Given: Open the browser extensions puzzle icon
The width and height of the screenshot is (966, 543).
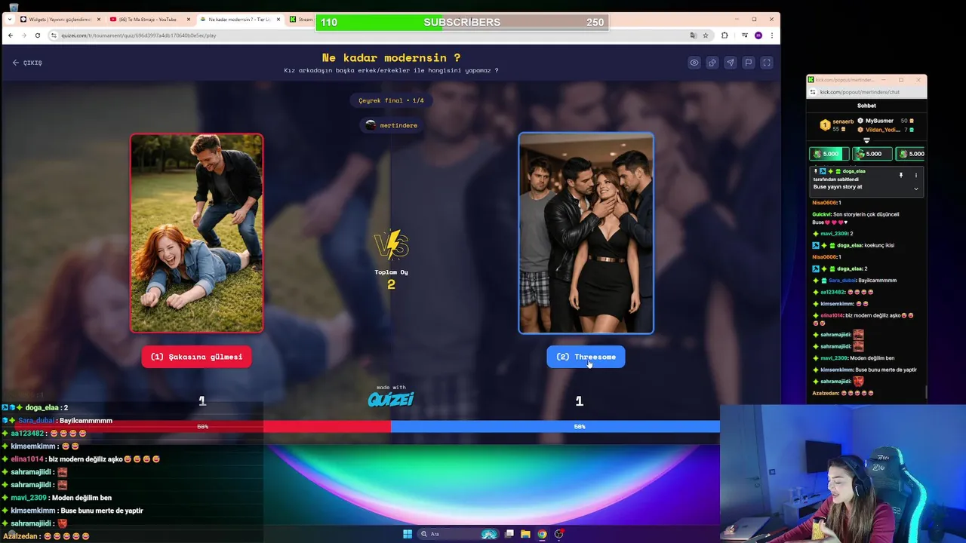Looking at the screenshot, I should click(724, 35).
